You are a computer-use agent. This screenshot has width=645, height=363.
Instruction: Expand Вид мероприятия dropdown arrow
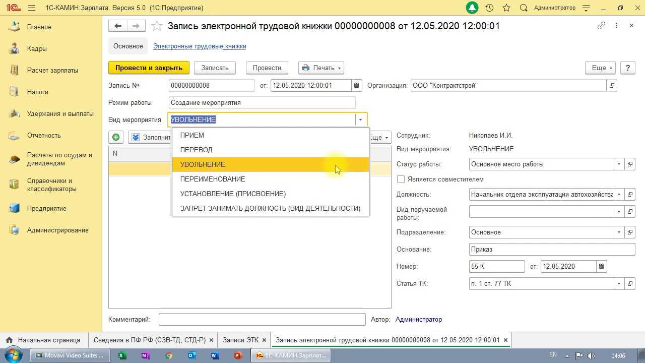(360, 120)
